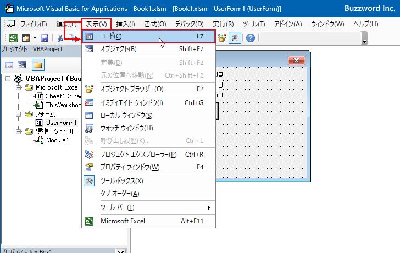Viewport: 400px width, 253px height.
Task: Click the Cut scissors toolbar icon
Action: (60, 38)
